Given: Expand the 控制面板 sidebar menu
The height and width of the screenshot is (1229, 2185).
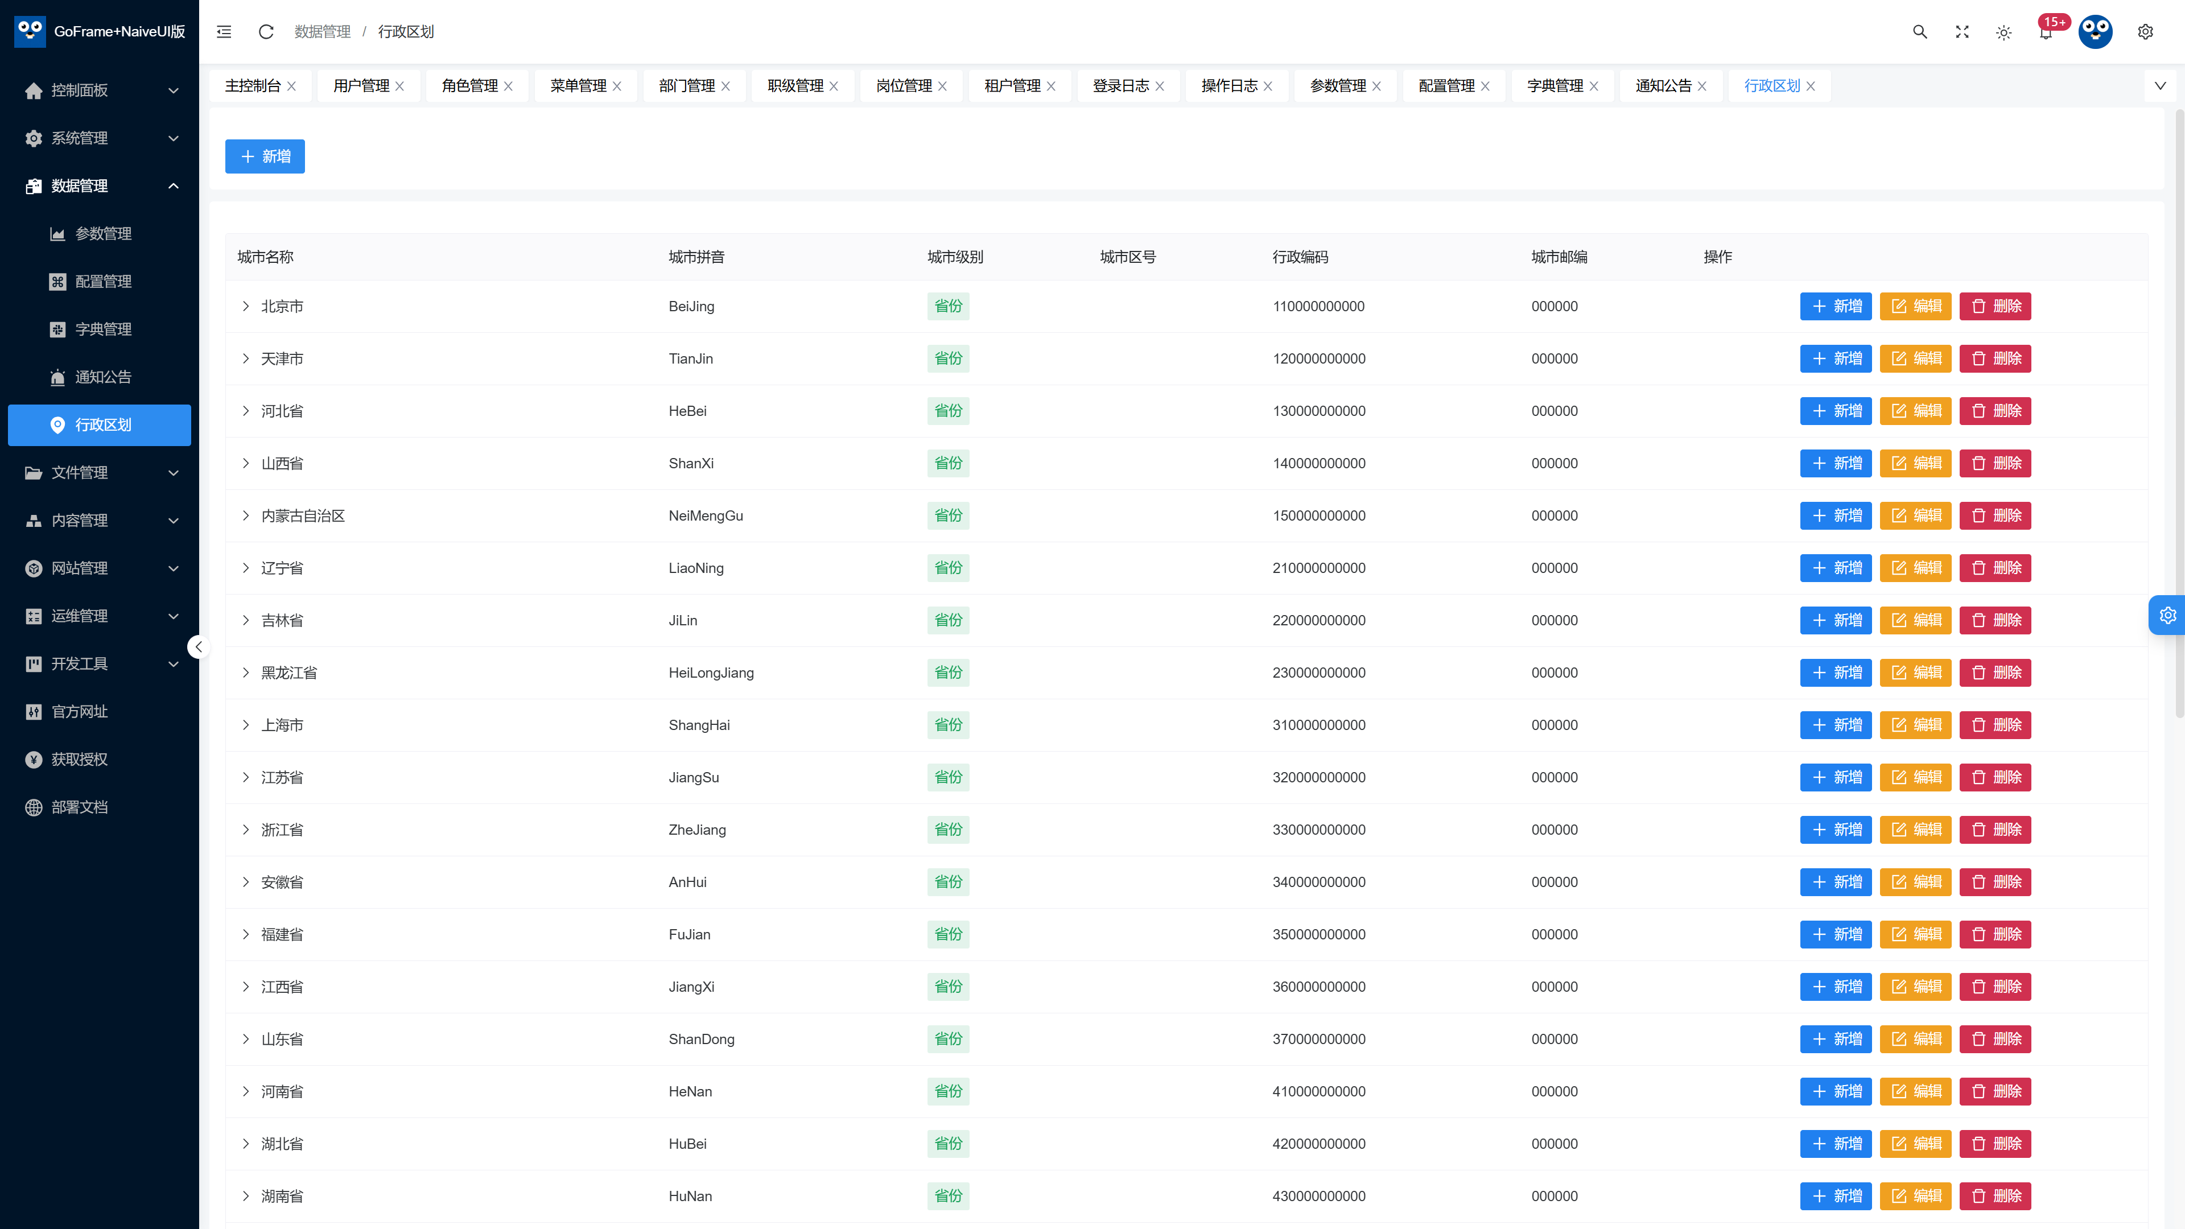Looking at the screenshot, I should tap(99, 90).
